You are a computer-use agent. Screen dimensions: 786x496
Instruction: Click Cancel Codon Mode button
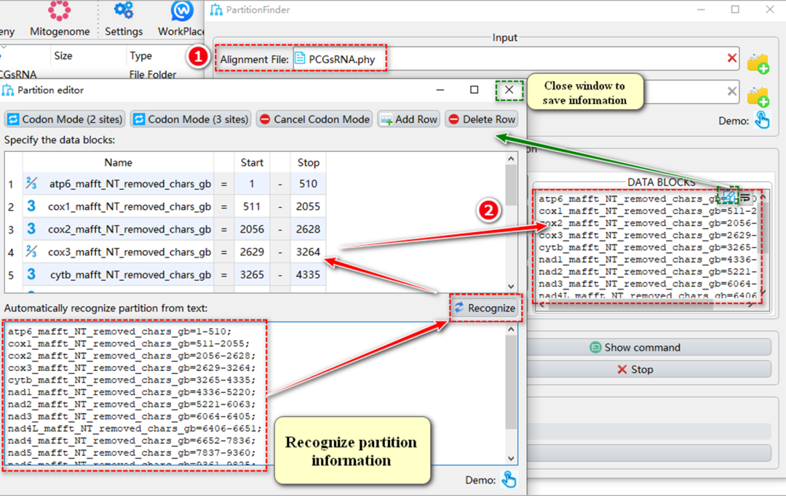coord(314,119)
